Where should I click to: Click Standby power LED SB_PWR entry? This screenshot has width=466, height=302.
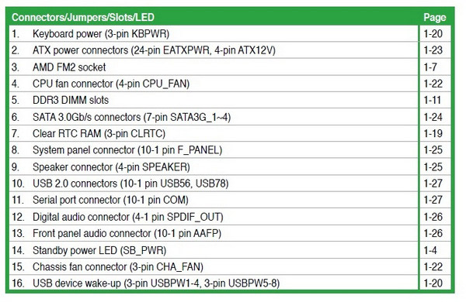point(214,250)
